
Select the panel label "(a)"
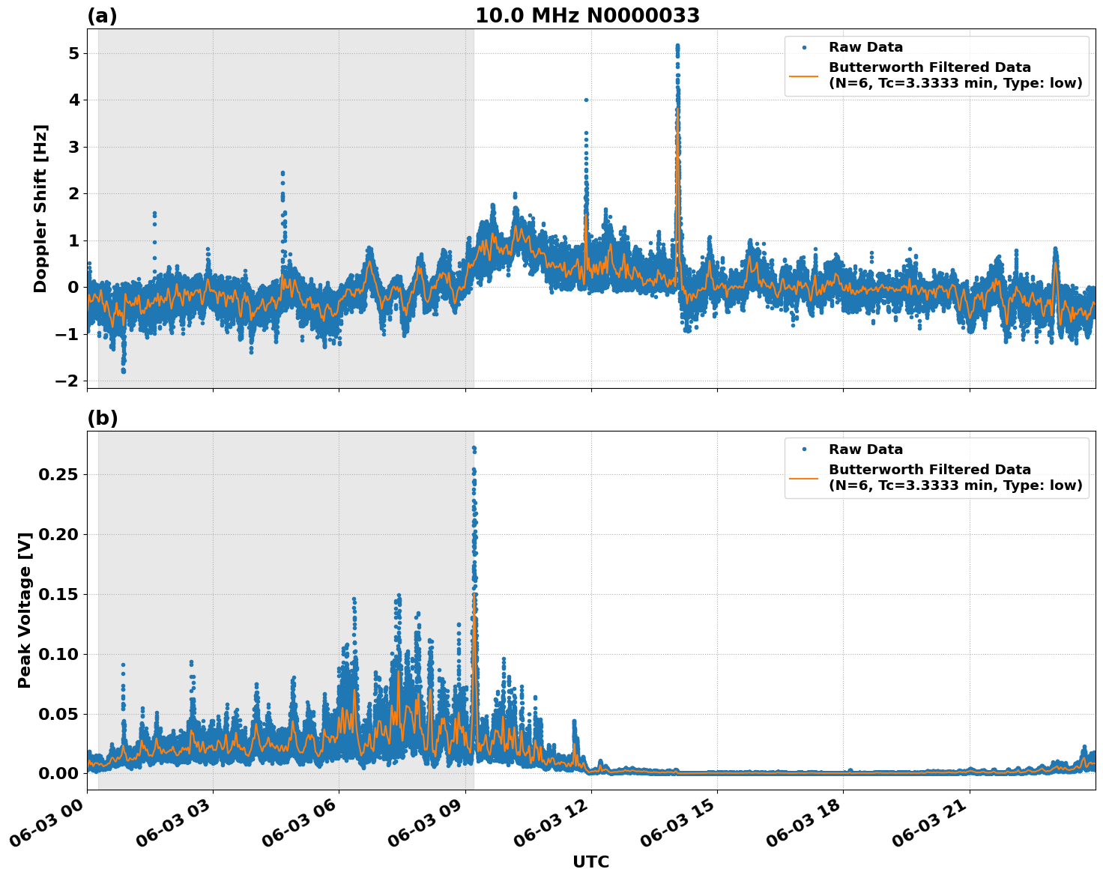[103, 13]
